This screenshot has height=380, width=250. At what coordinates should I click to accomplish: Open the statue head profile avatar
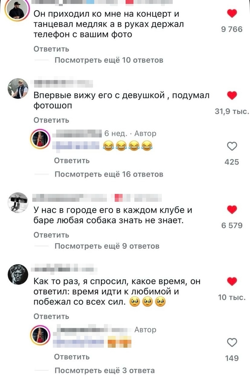coord(18,274)
